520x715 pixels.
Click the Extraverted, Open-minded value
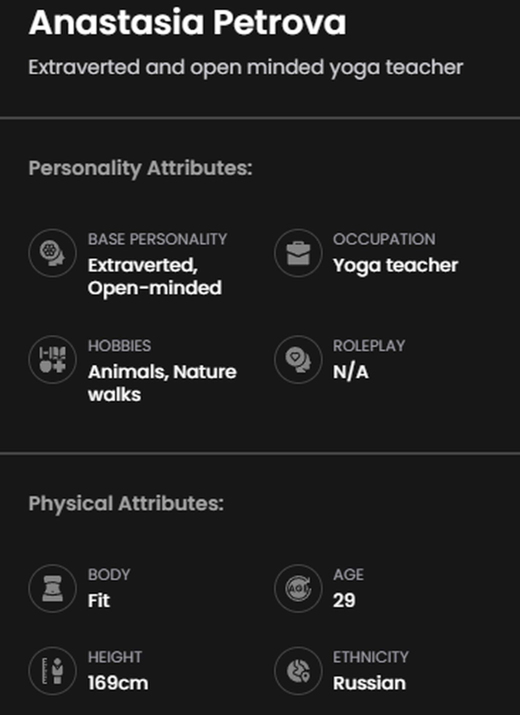[x=155, y=277]
